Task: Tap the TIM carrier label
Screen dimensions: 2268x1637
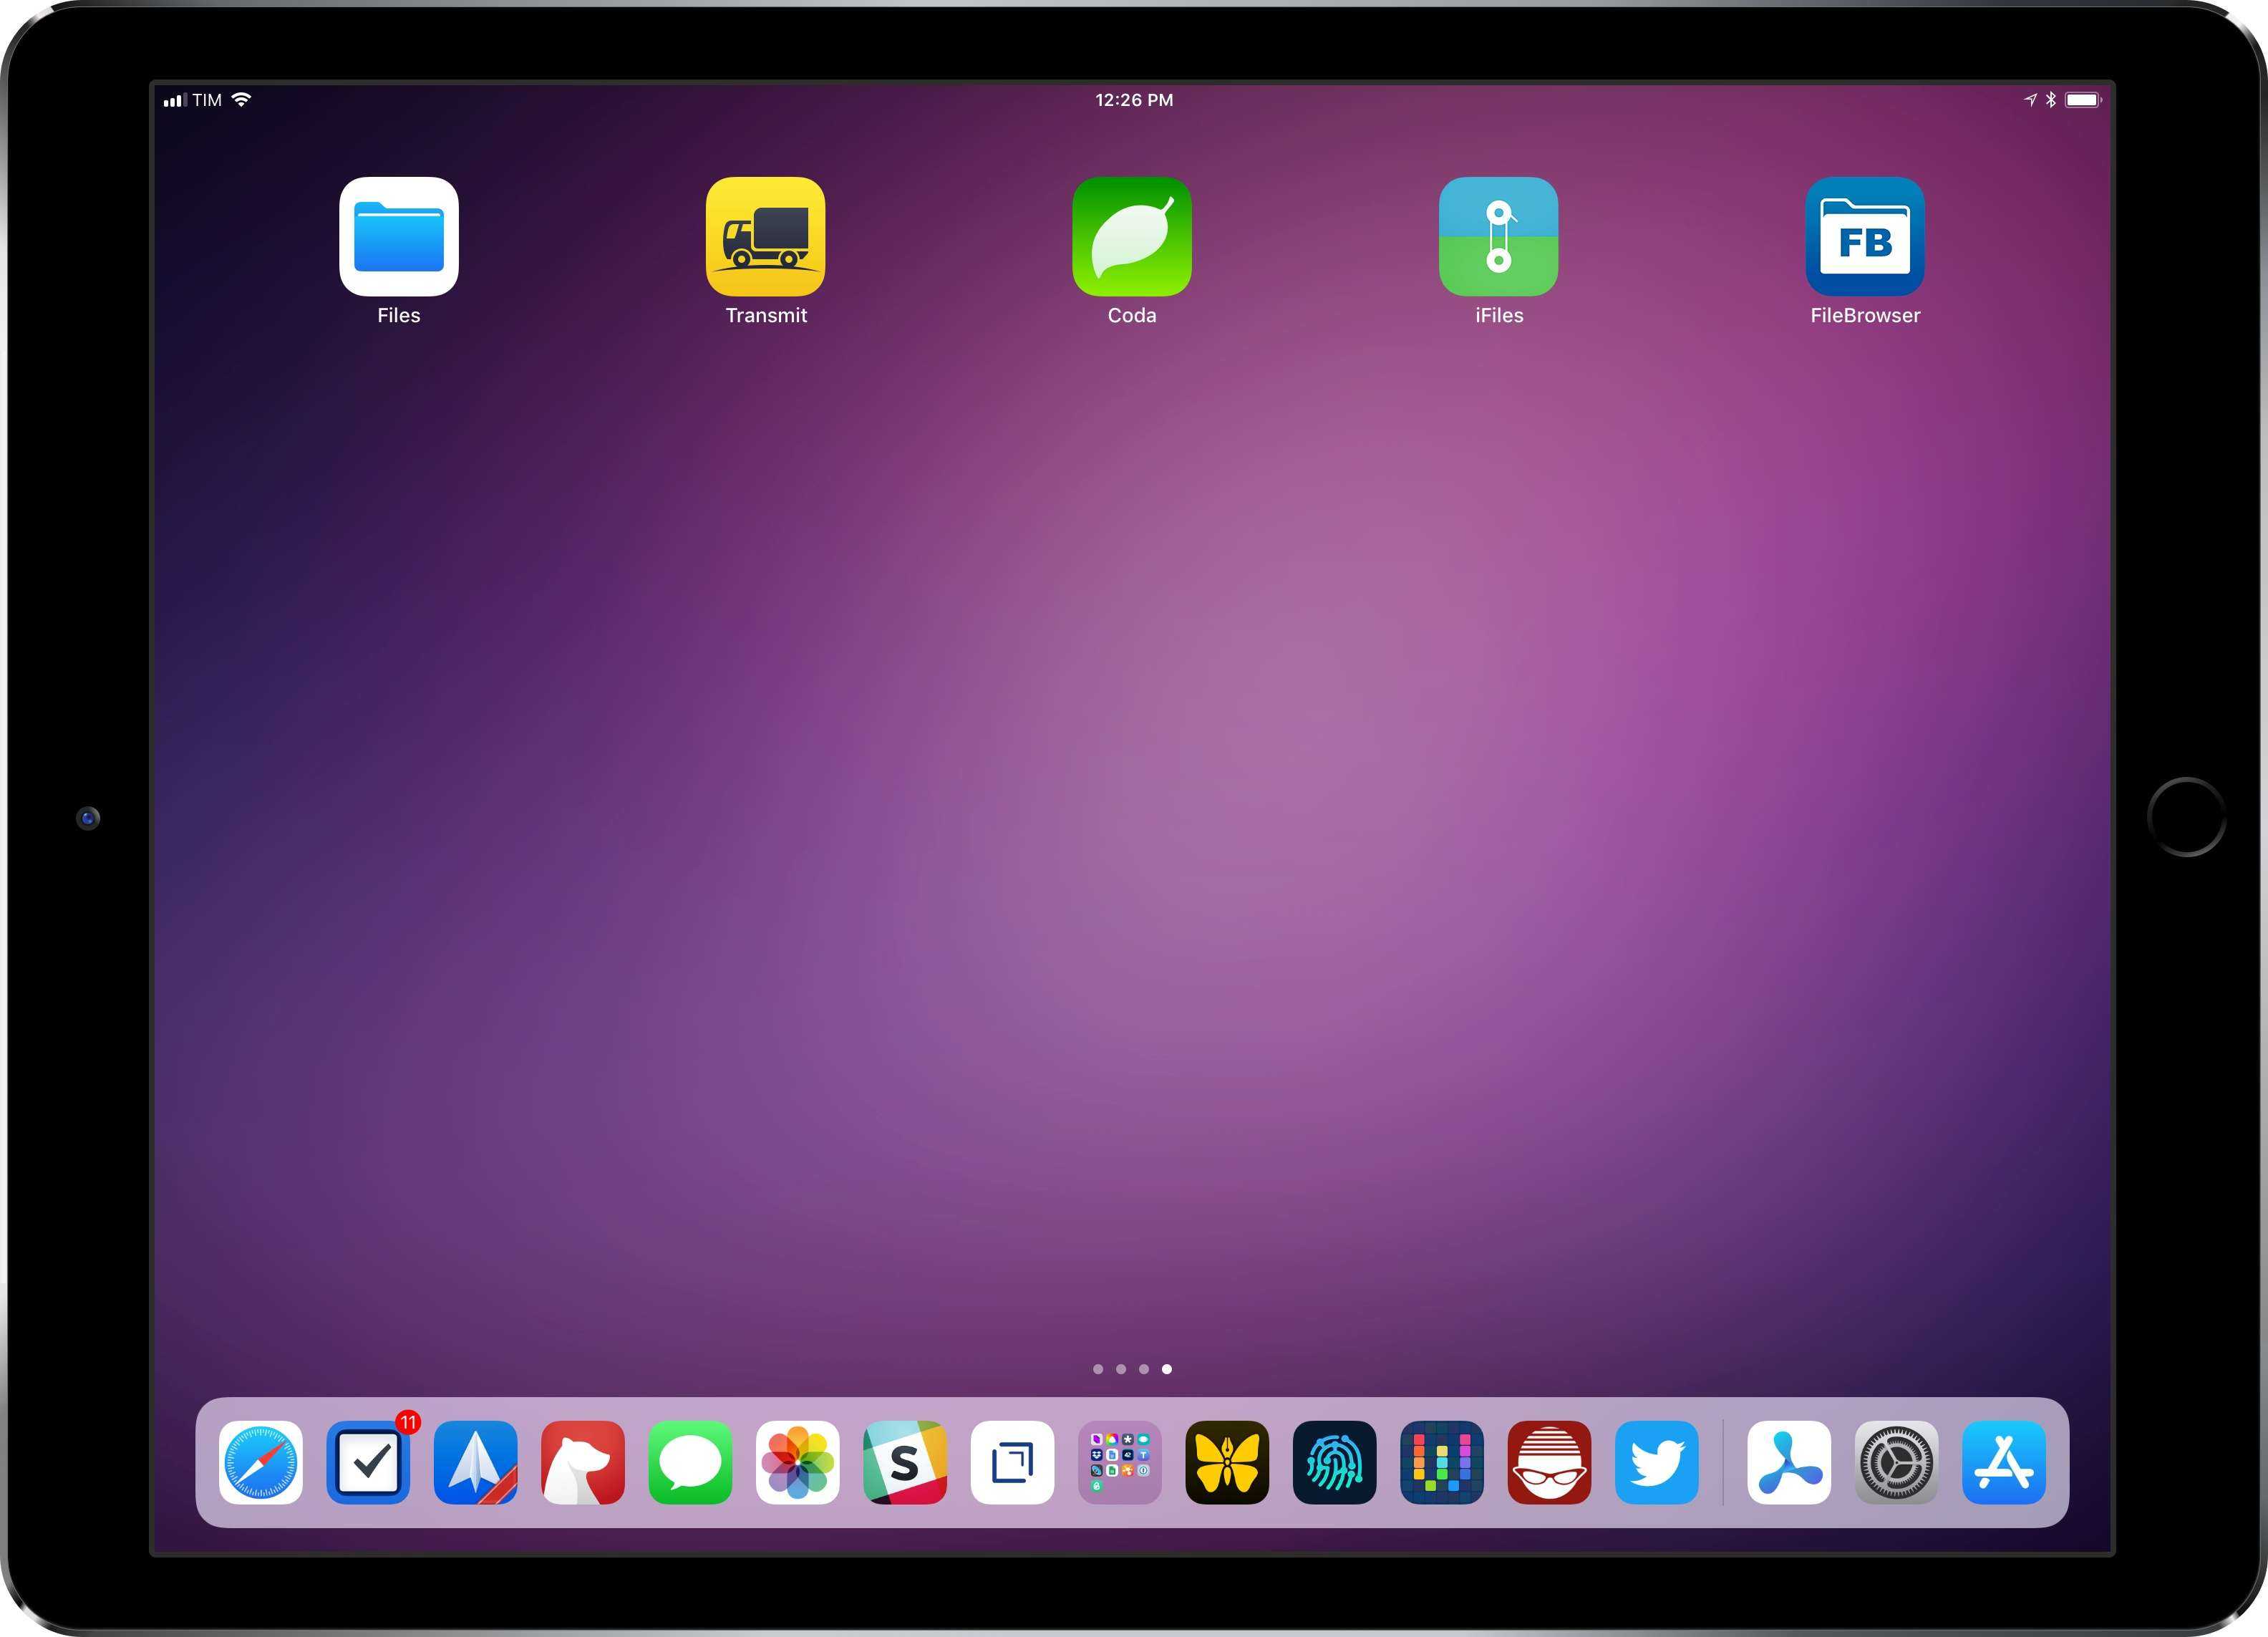Action: [207, 100]
